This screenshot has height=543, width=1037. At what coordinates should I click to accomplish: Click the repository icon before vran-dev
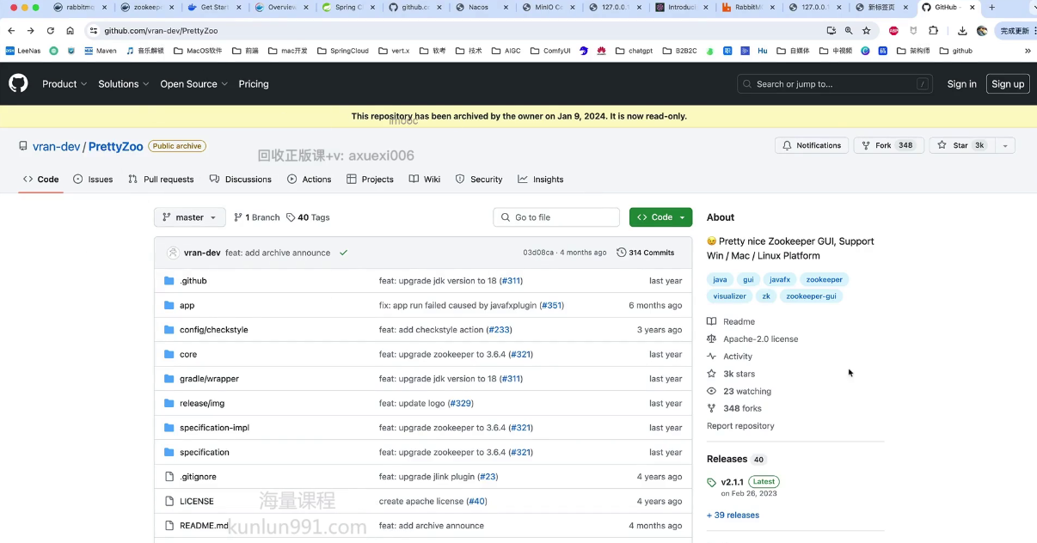23,146
